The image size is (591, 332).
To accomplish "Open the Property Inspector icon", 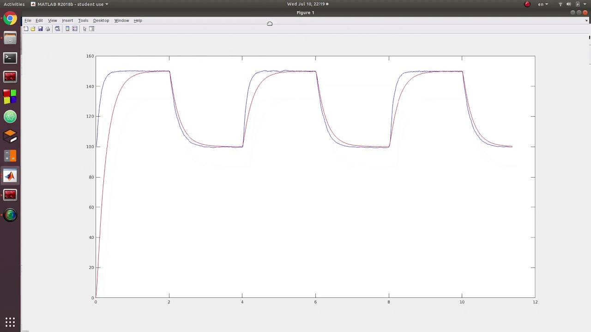I will 91,29.
